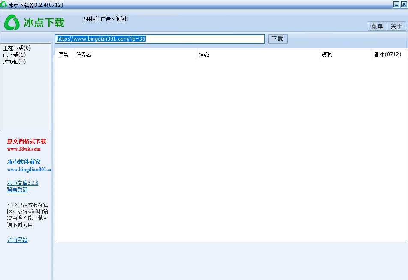Viewport: 408px width, 280px height.
Task: Select 正在下载(0) list entry
Action: pos(17,48)
